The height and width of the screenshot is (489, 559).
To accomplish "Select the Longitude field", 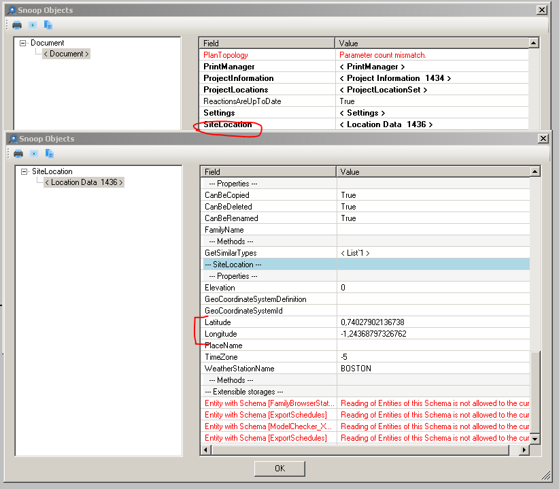I will (221, 334).
